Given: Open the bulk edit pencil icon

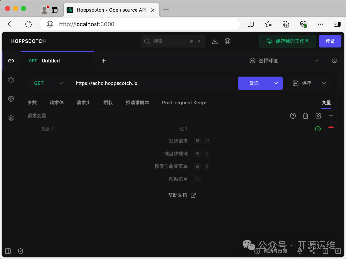Looking at the screenshot, I should (318, 116).
